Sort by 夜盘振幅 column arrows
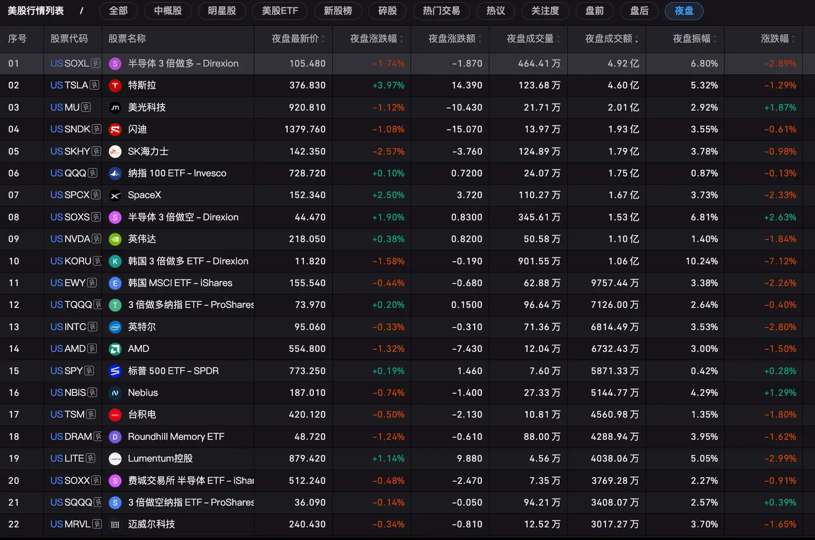815x540 pixels. tap(715, 39)
